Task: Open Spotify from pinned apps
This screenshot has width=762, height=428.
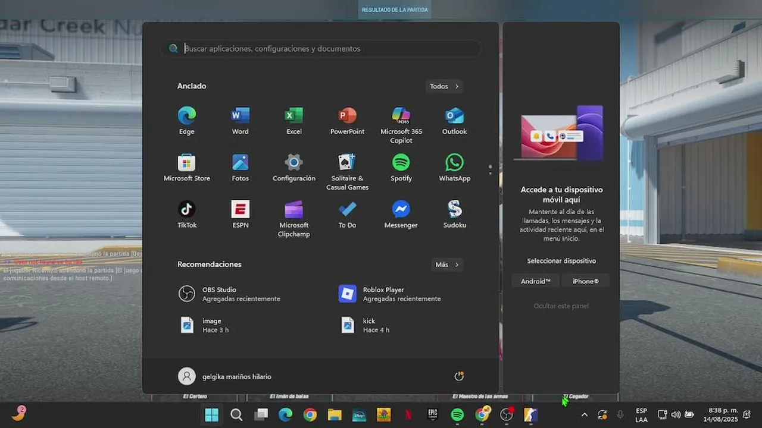Action: coord(401,168)
